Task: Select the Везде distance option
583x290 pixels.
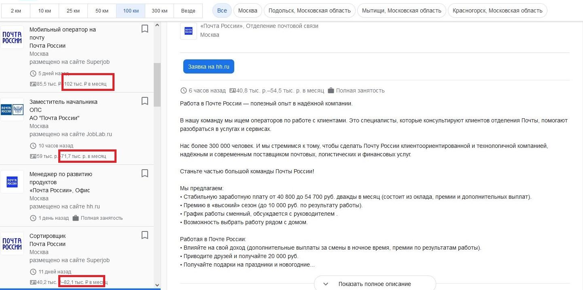Action: click(188, 11)
